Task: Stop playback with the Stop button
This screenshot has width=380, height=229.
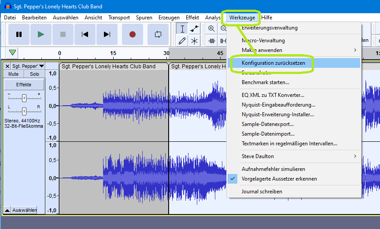Action: click(63, 34)
